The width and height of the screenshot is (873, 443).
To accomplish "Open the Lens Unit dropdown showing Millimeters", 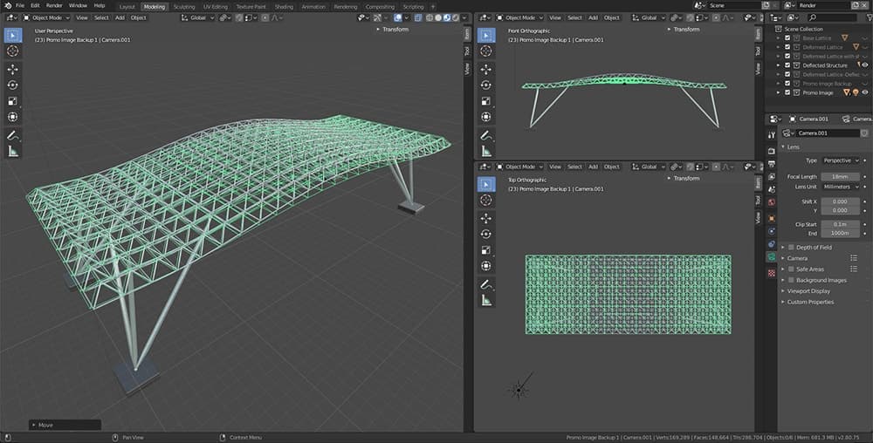I will (840, 187).
